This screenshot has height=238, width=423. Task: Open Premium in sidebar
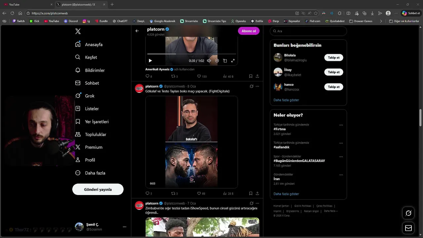[89, 147]
